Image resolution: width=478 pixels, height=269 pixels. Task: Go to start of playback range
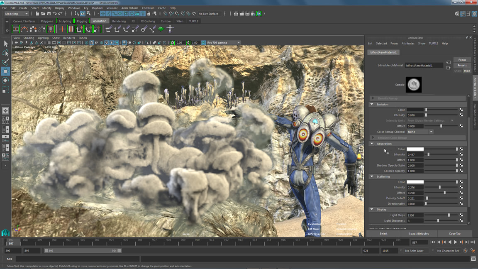[433, 242]
